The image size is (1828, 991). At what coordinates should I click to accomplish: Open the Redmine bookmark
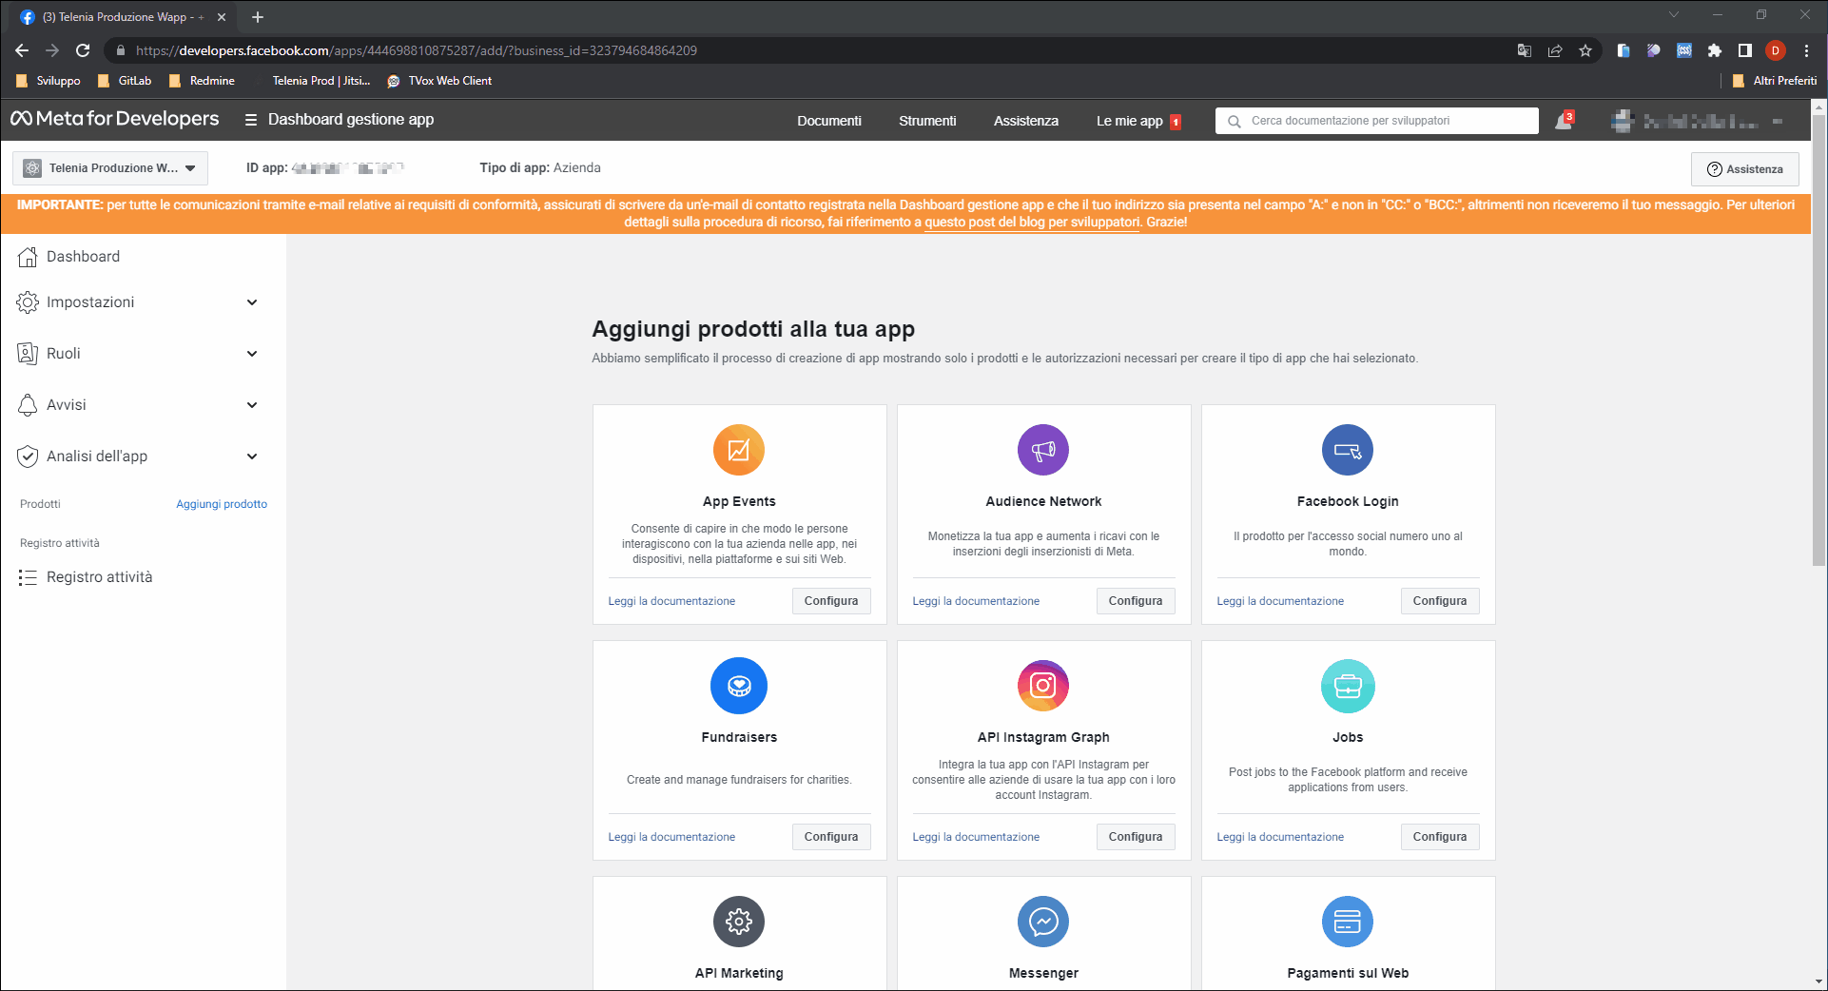click(x=202, y=81)
